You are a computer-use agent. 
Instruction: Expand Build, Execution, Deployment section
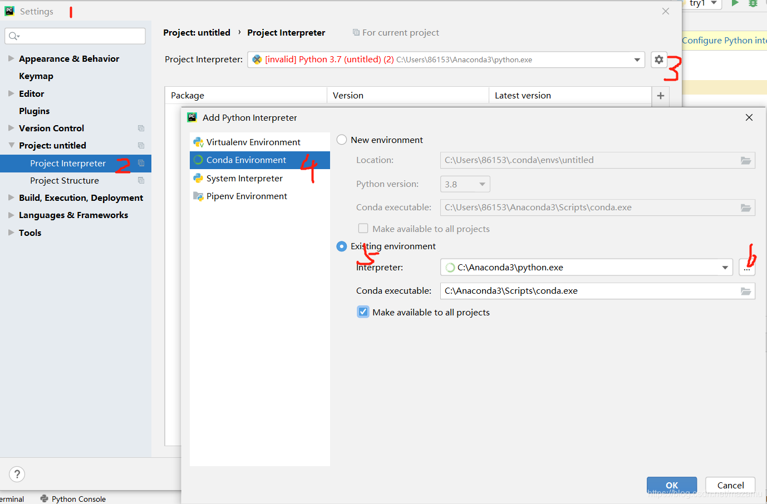11,197
